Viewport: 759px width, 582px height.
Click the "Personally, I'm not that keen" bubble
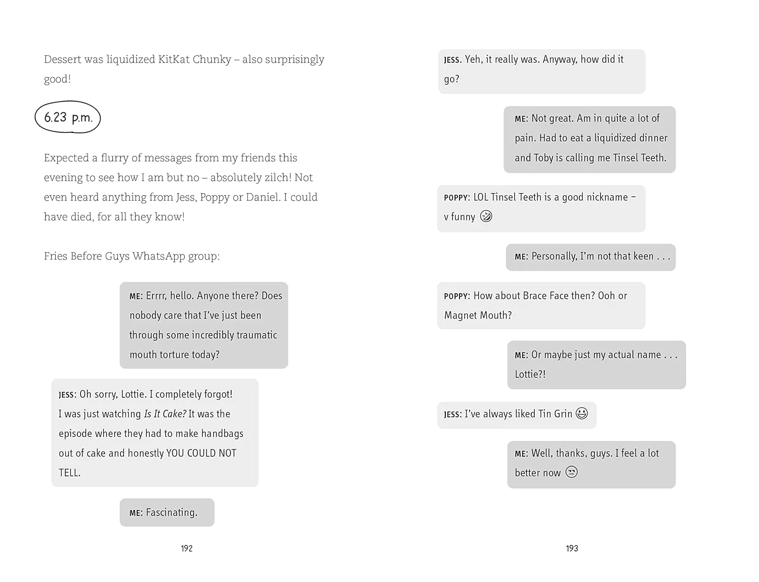click(591, 257)
